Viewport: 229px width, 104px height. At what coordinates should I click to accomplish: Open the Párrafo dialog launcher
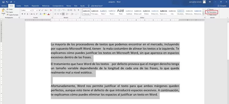[x=80, y=17]
